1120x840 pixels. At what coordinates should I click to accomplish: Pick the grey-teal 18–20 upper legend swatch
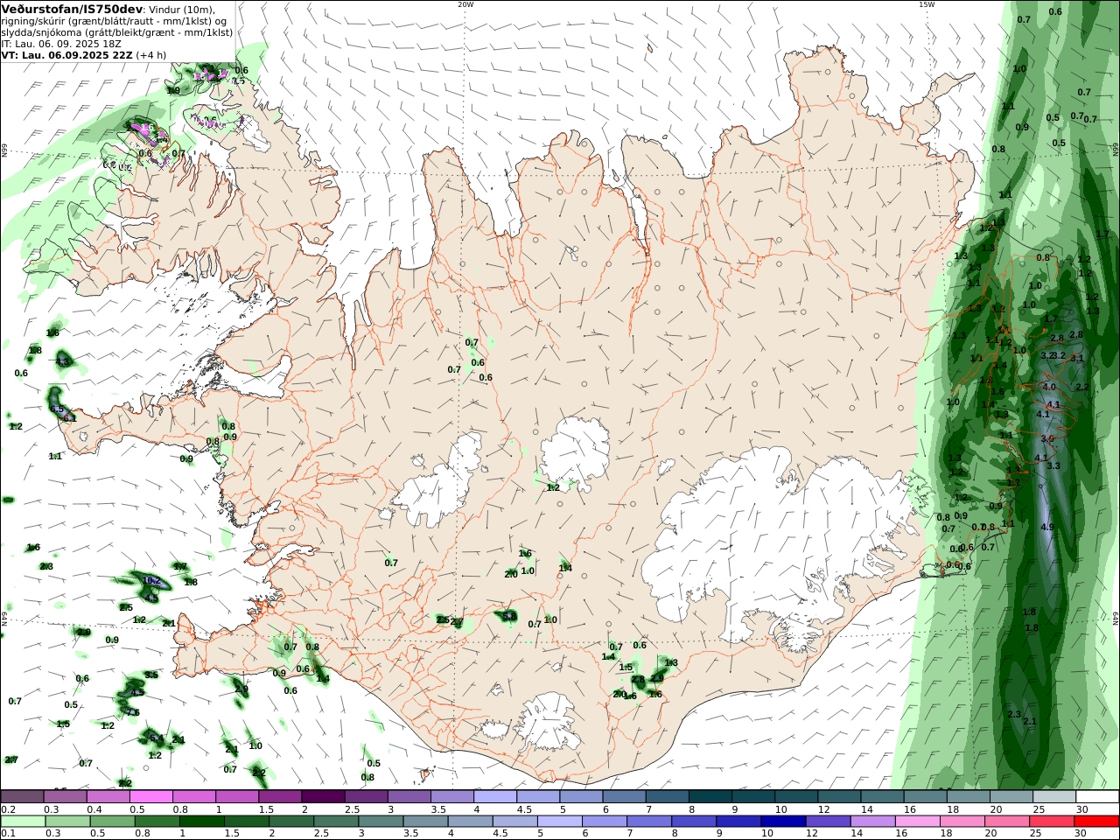point(969,796)
